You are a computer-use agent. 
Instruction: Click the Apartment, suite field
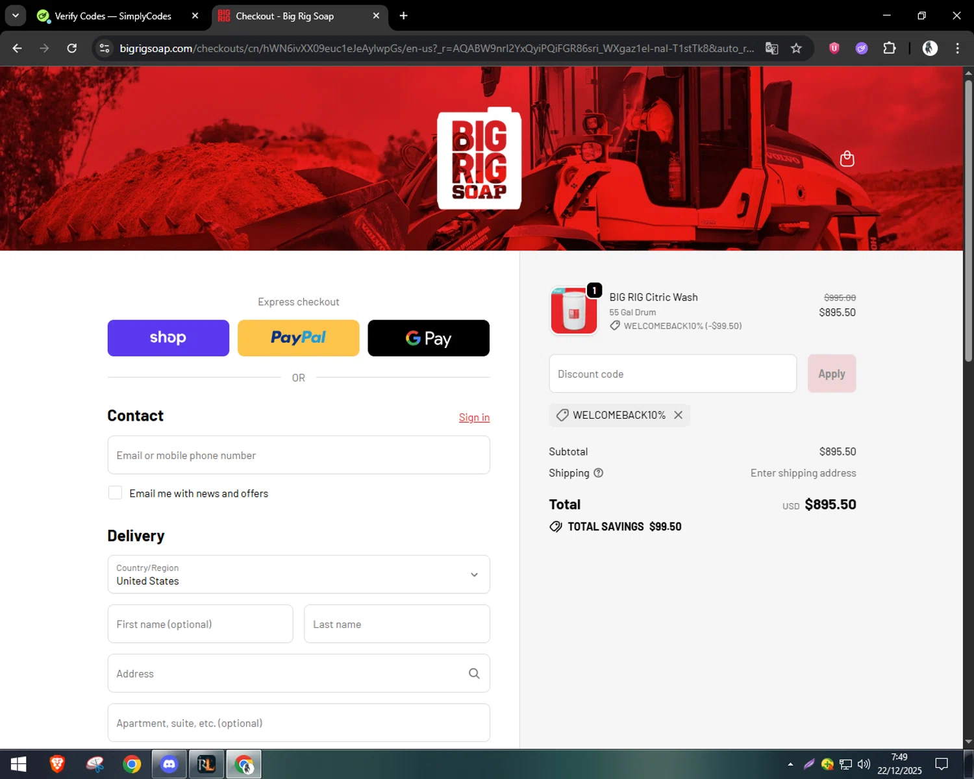pyautogui.click(x=299, y=723)
